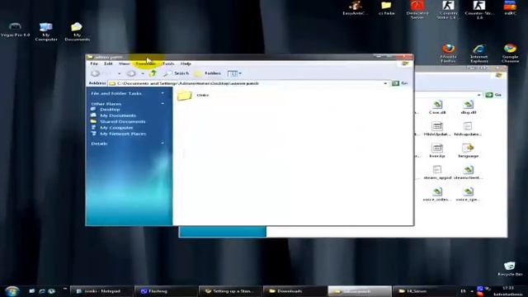Screen dimensions: 528x297
Task: Open Vegas Pro desktop icon
Action: [15, 30]
